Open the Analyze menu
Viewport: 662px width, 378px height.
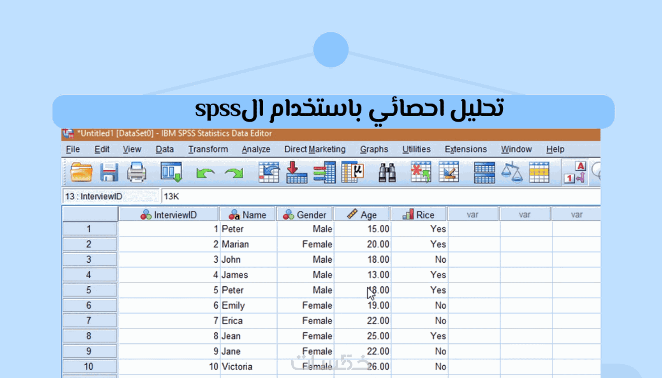tap(256, 149)
